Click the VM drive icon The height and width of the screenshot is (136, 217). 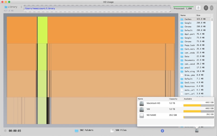[x=142, y=110]
